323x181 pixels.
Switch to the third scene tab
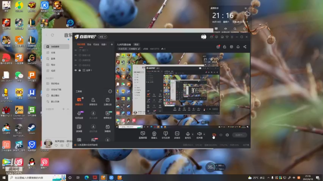tap(96, 44)
